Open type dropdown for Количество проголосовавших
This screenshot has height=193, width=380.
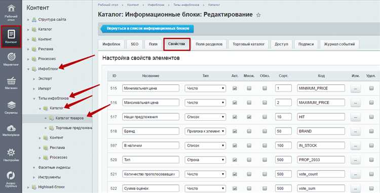(x=205, y=174)
